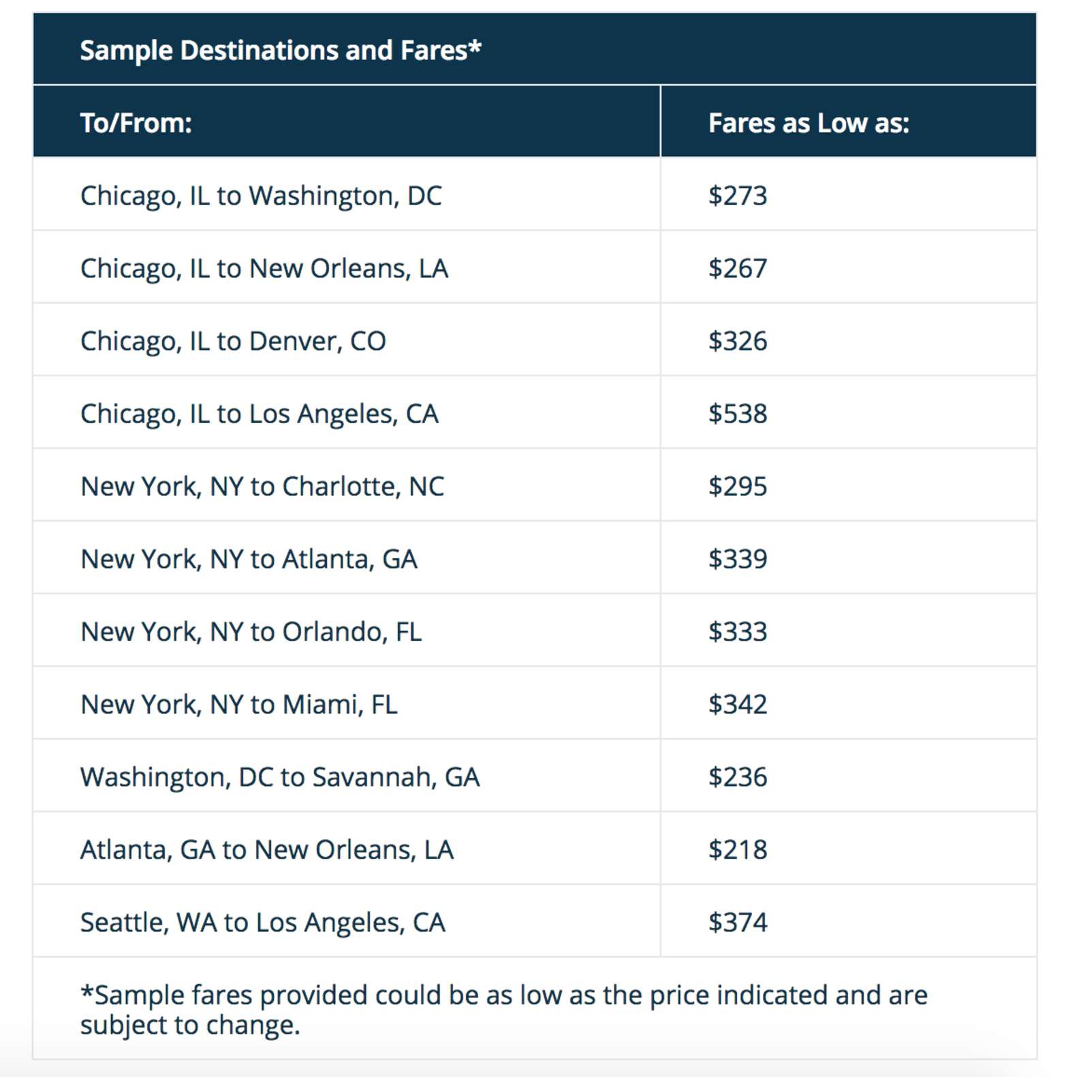Click the $326 fare for Denver

point(738,341)
